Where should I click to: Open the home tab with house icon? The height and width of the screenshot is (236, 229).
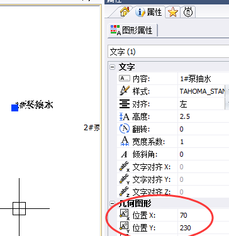(x=125, y=12)
